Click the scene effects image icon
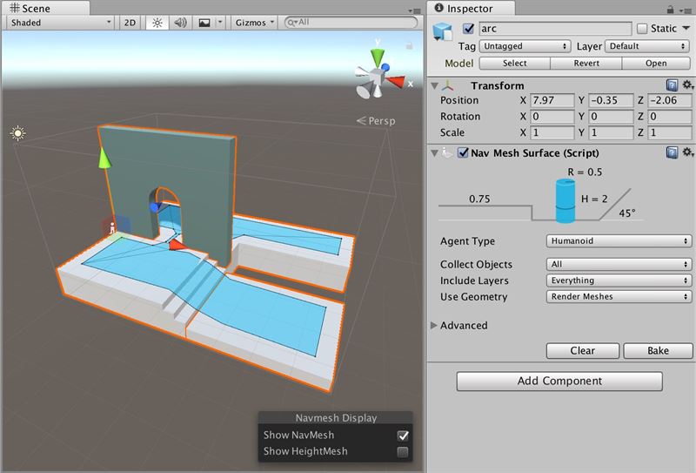696x473 pixels. pyautogui.click(x=204, y=23)
